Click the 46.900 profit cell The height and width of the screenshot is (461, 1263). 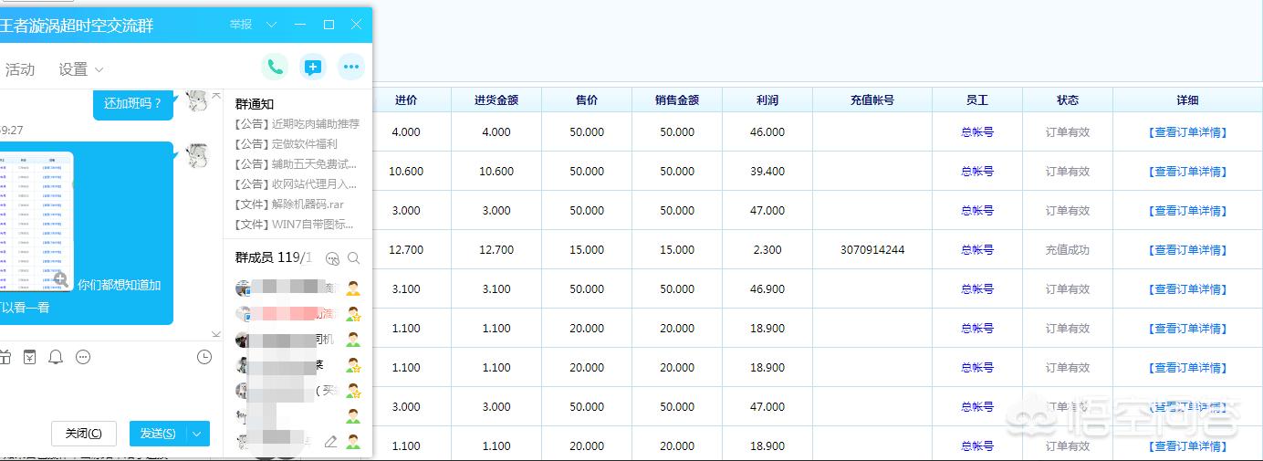pos(767,289)
